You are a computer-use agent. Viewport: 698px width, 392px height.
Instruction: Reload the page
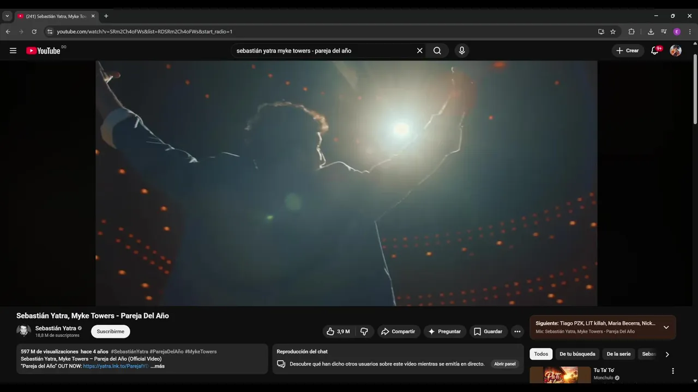34,32
